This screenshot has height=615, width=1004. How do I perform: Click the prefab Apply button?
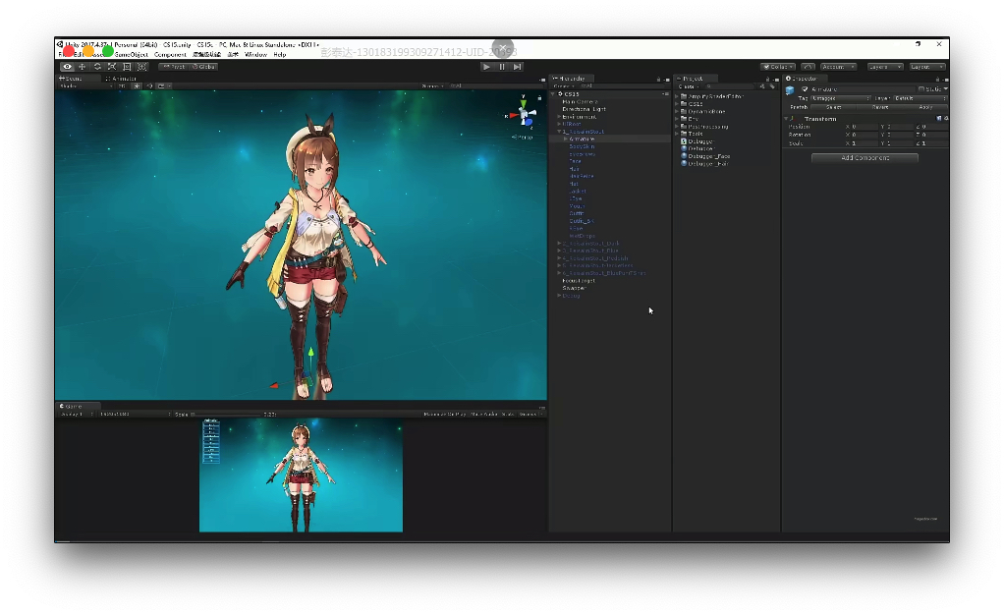[x=925, y=107]
